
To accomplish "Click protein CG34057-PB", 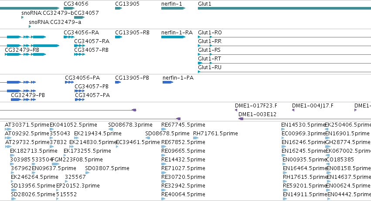I will pyautogui.click(x=92, y=87).
